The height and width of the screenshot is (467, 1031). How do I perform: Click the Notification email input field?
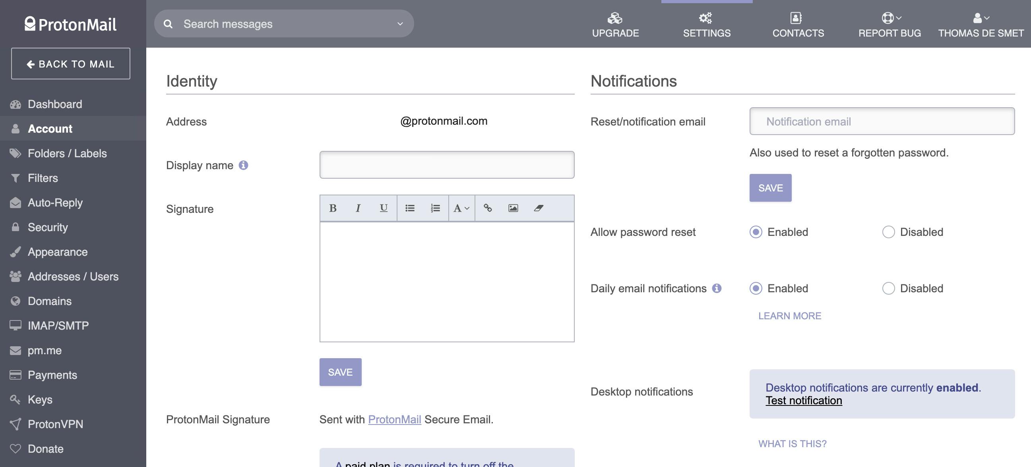(x=882, y=122)
